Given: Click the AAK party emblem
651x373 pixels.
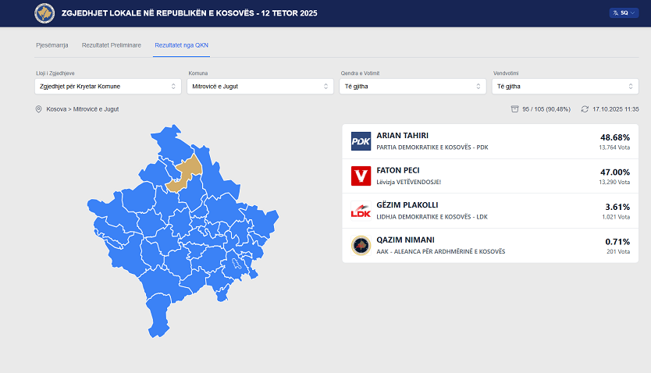Looking at the screenshot, I should (361, 245).
